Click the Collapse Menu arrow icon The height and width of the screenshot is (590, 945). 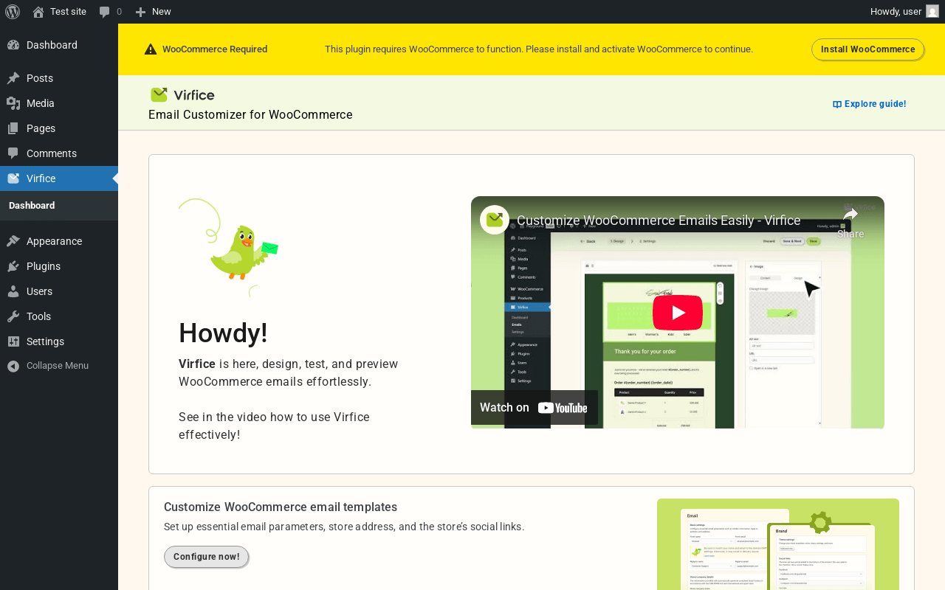coord(13,366)
